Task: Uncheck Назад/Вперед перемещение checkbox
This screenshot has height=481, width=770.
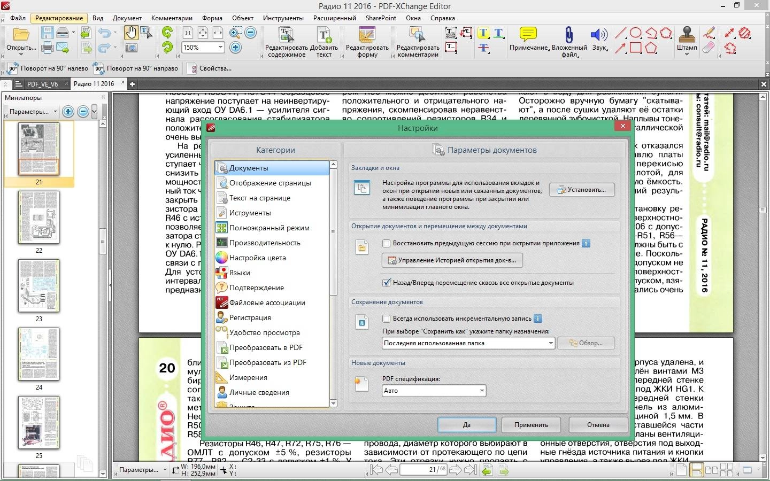Action: point(386,283)
